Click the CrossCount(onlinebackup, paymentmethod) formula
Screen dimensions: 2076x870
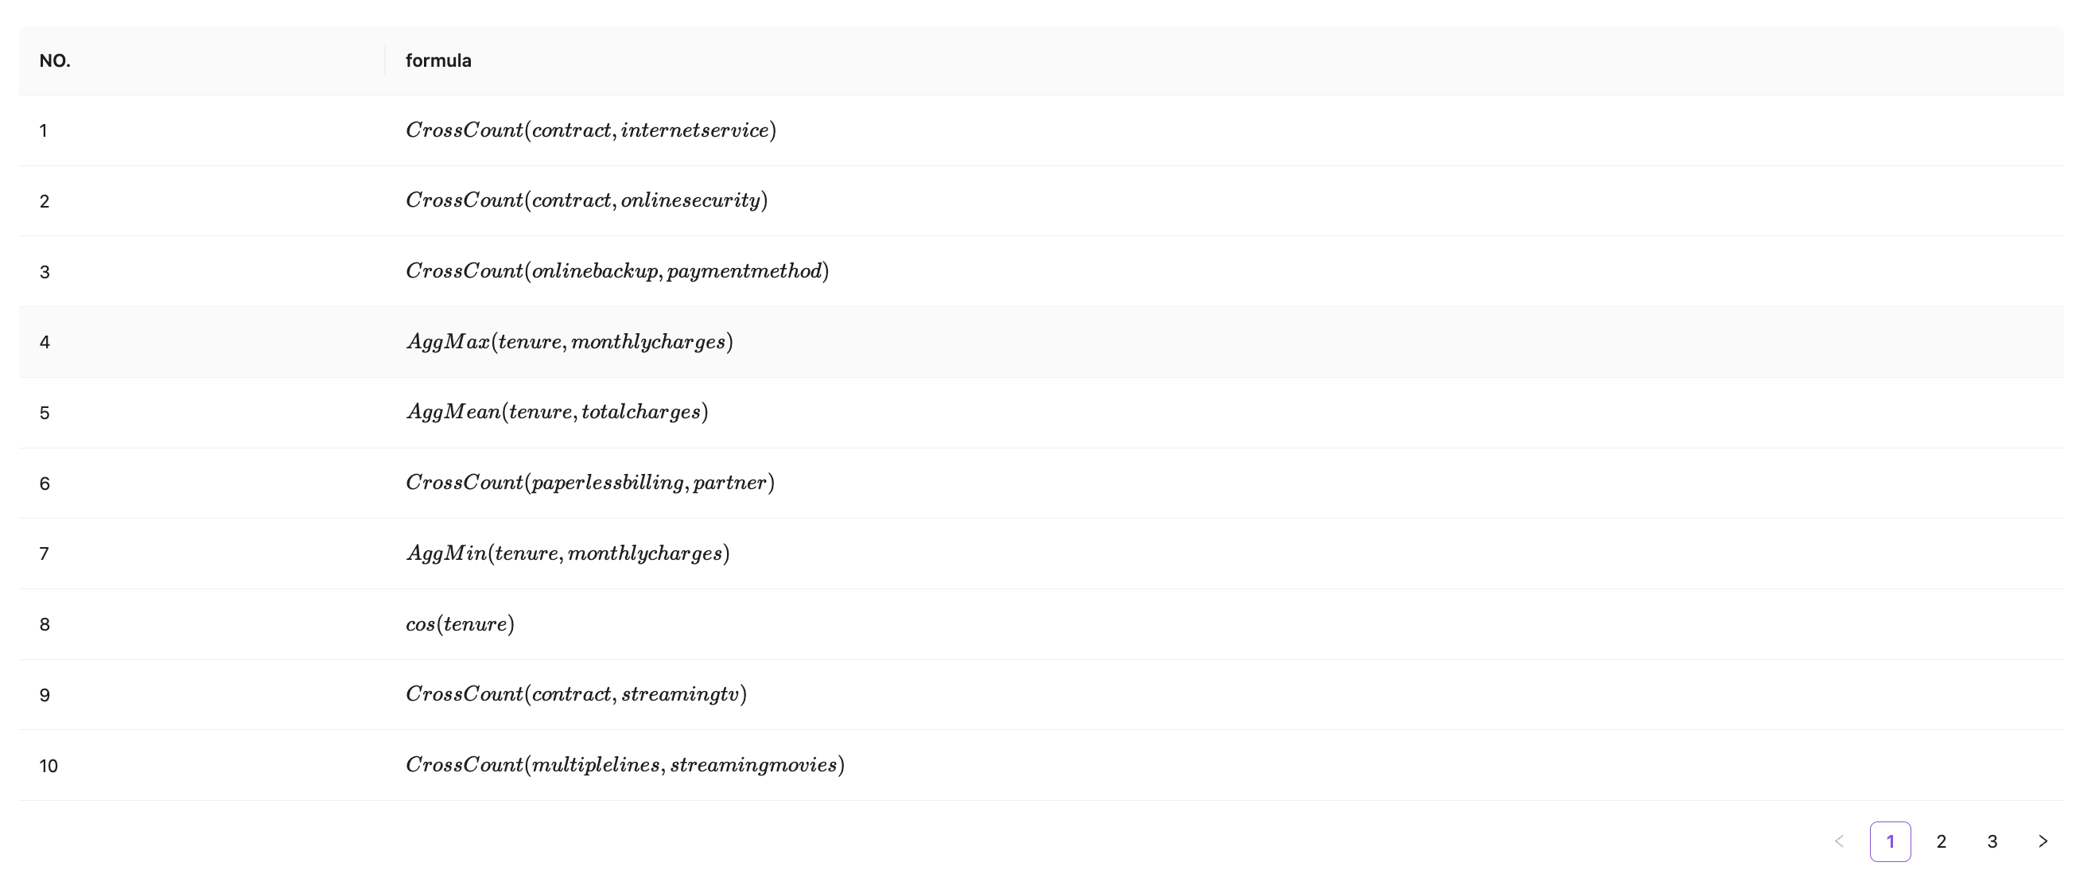[617, 271]
